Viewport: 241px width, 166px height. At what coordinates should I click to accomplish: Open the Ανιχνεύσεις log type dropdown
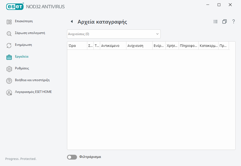coord(114,34)
